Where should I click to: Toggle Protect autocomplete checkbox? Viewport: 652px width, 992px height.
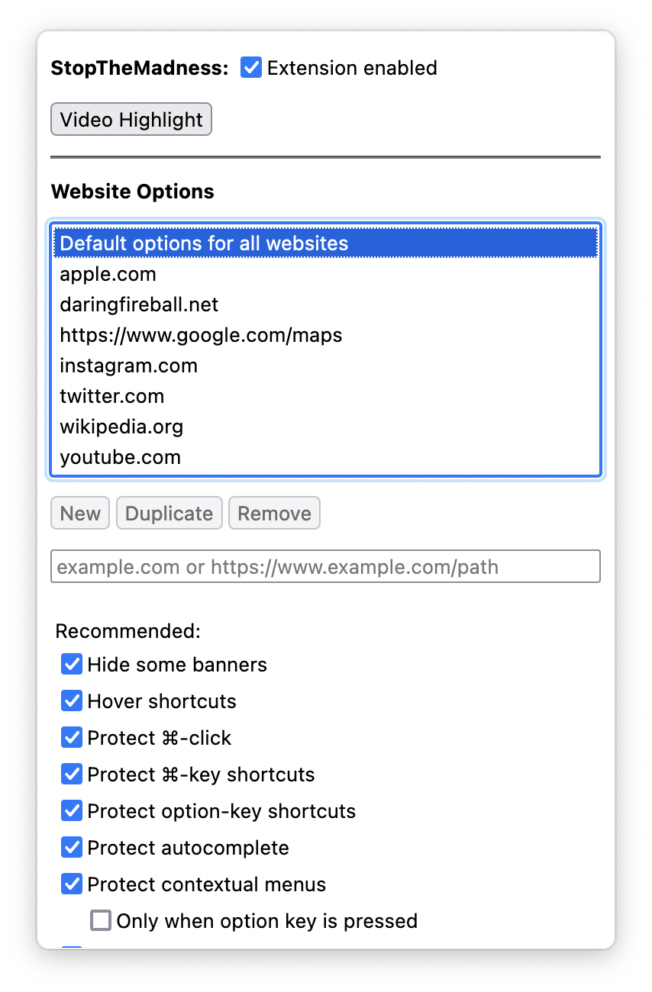[x=72, y=848]
